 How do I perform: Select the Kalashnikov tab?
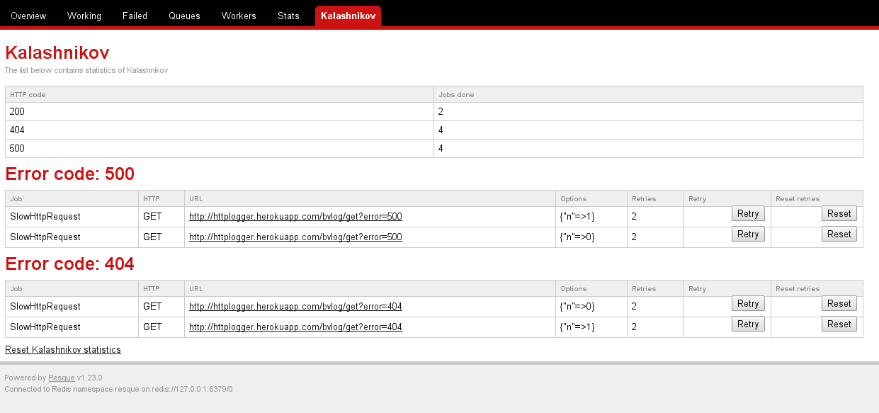pos(348,16)
